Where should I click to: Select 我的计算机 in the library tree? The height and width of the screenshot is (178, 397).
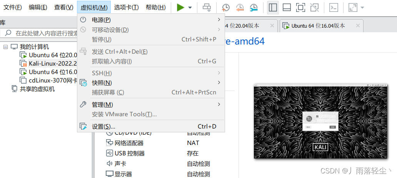pyautogui.click(x=35, y=47)
